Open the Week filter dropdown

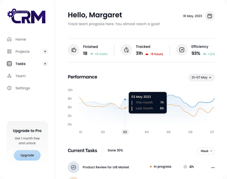[206, 151]
